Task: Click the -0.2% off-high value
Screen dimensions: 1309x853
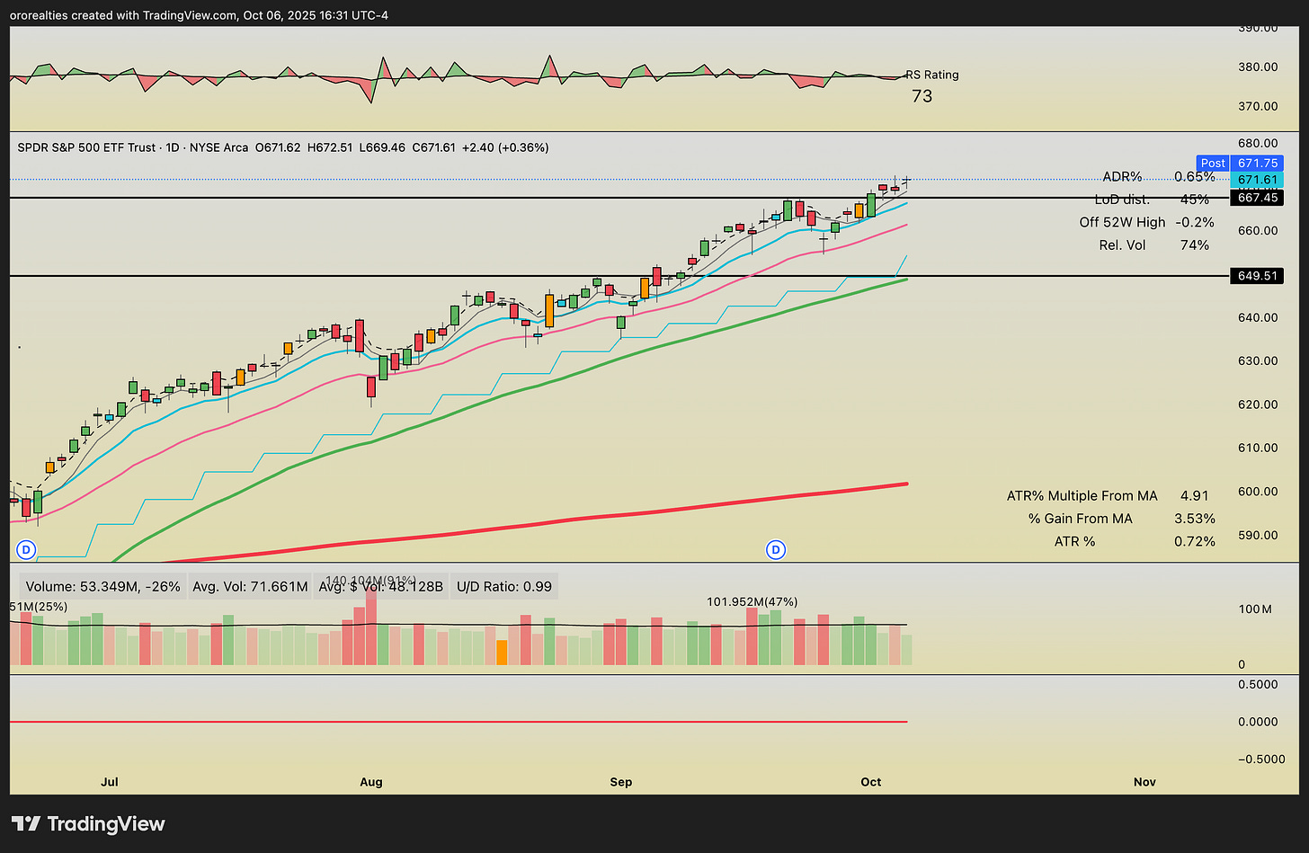Action: [x=1194, y=222]
